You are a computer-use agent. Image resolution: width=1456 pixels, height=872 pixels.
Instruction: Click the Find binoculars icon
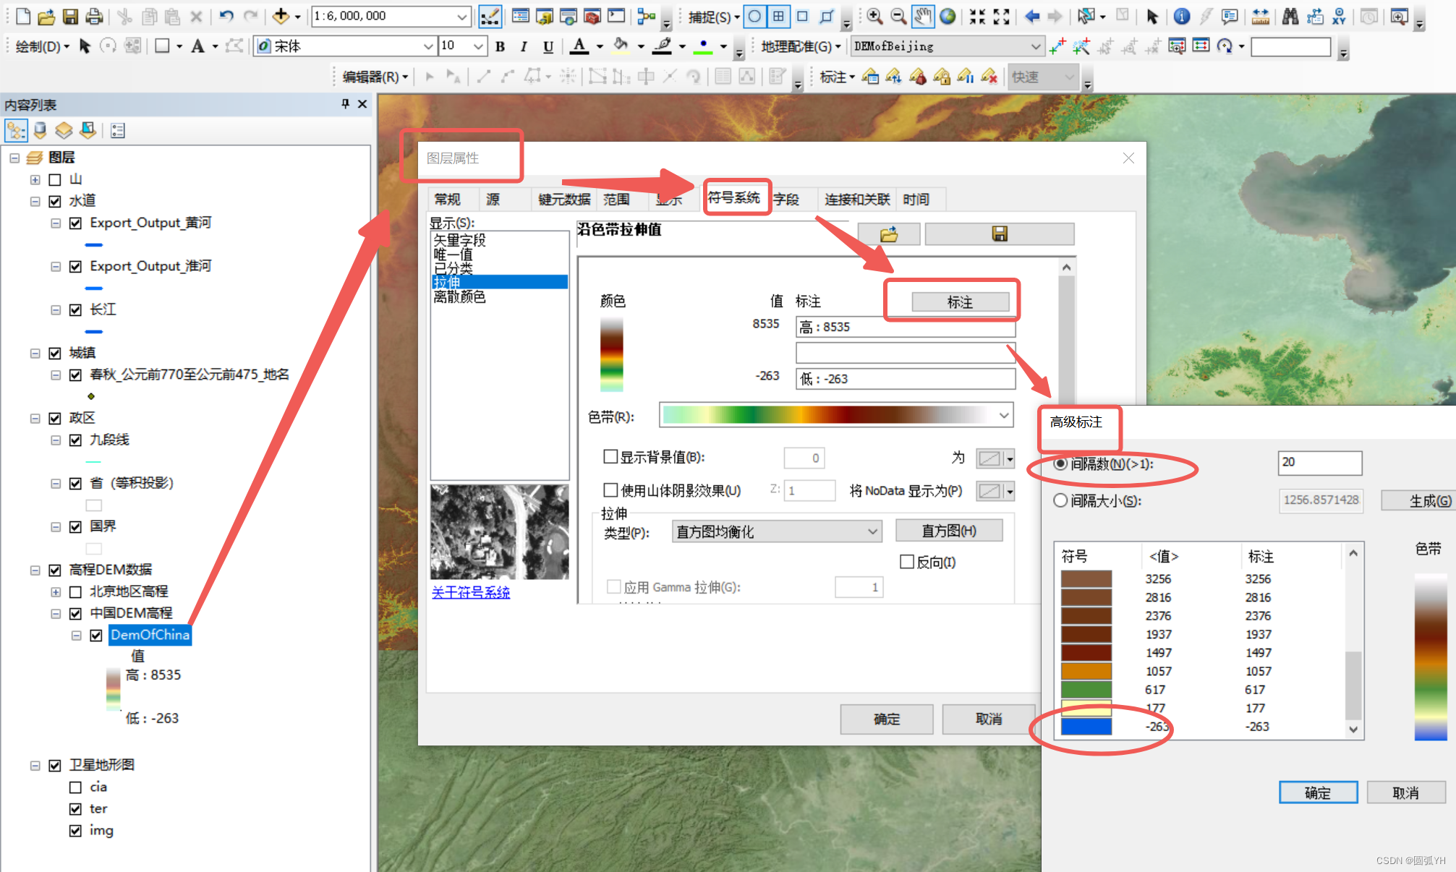1290,16
